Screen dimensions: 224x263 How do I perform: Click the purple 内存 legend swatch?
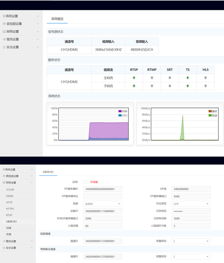(120, 111)
